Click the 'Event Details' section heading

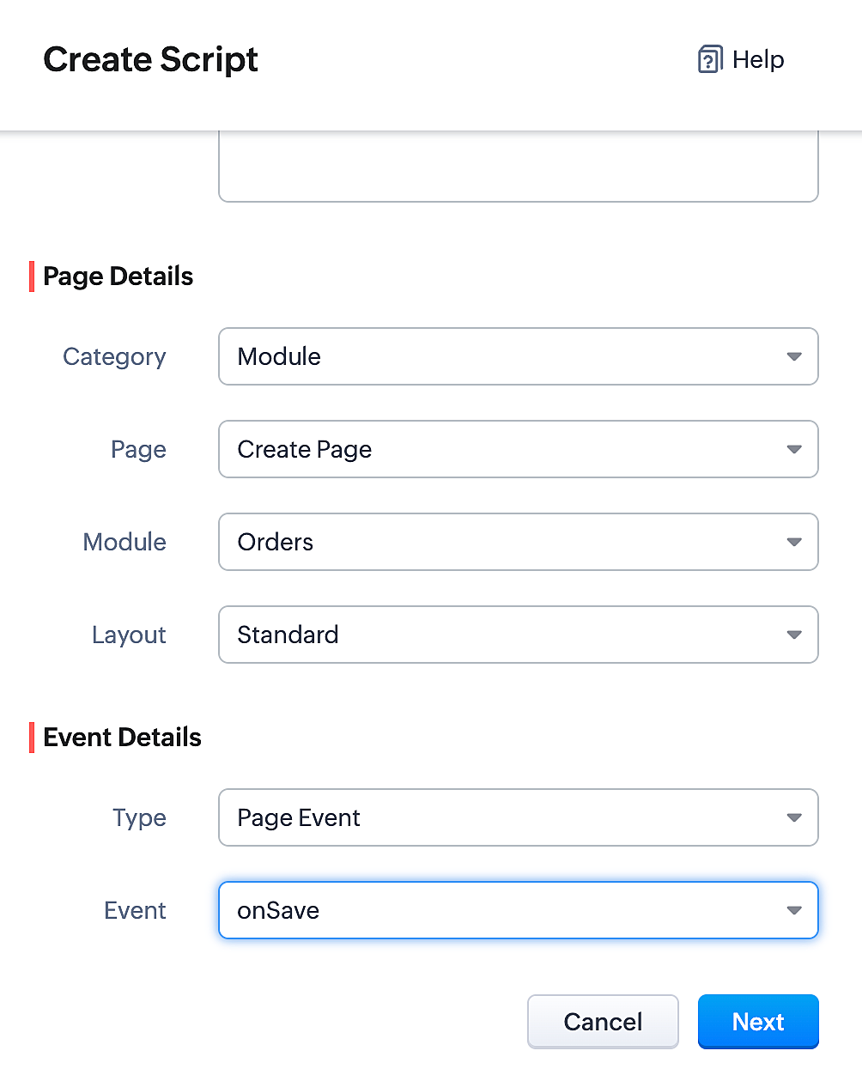[122, 737]
